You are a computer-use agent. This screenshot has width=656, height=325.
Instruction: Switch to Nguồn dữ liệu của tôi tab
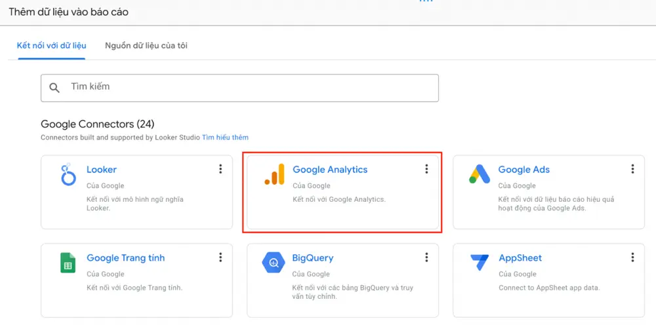[146, 45]
